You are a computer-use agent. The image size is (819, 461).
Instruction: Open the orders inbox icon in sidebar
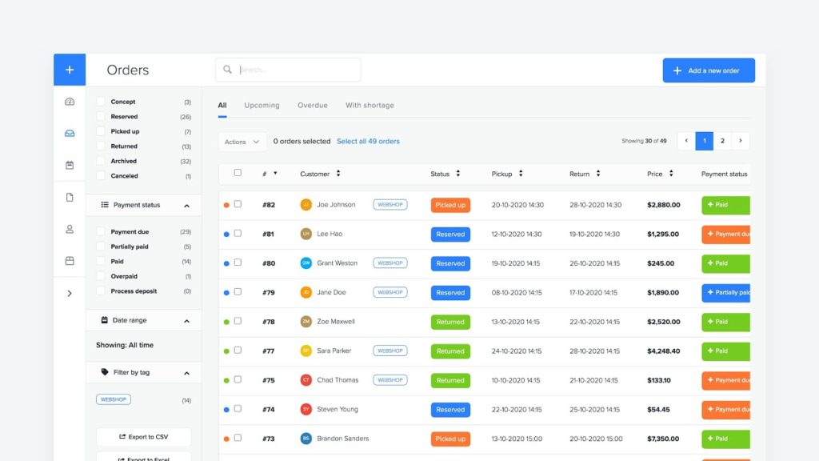click(70, 134)
